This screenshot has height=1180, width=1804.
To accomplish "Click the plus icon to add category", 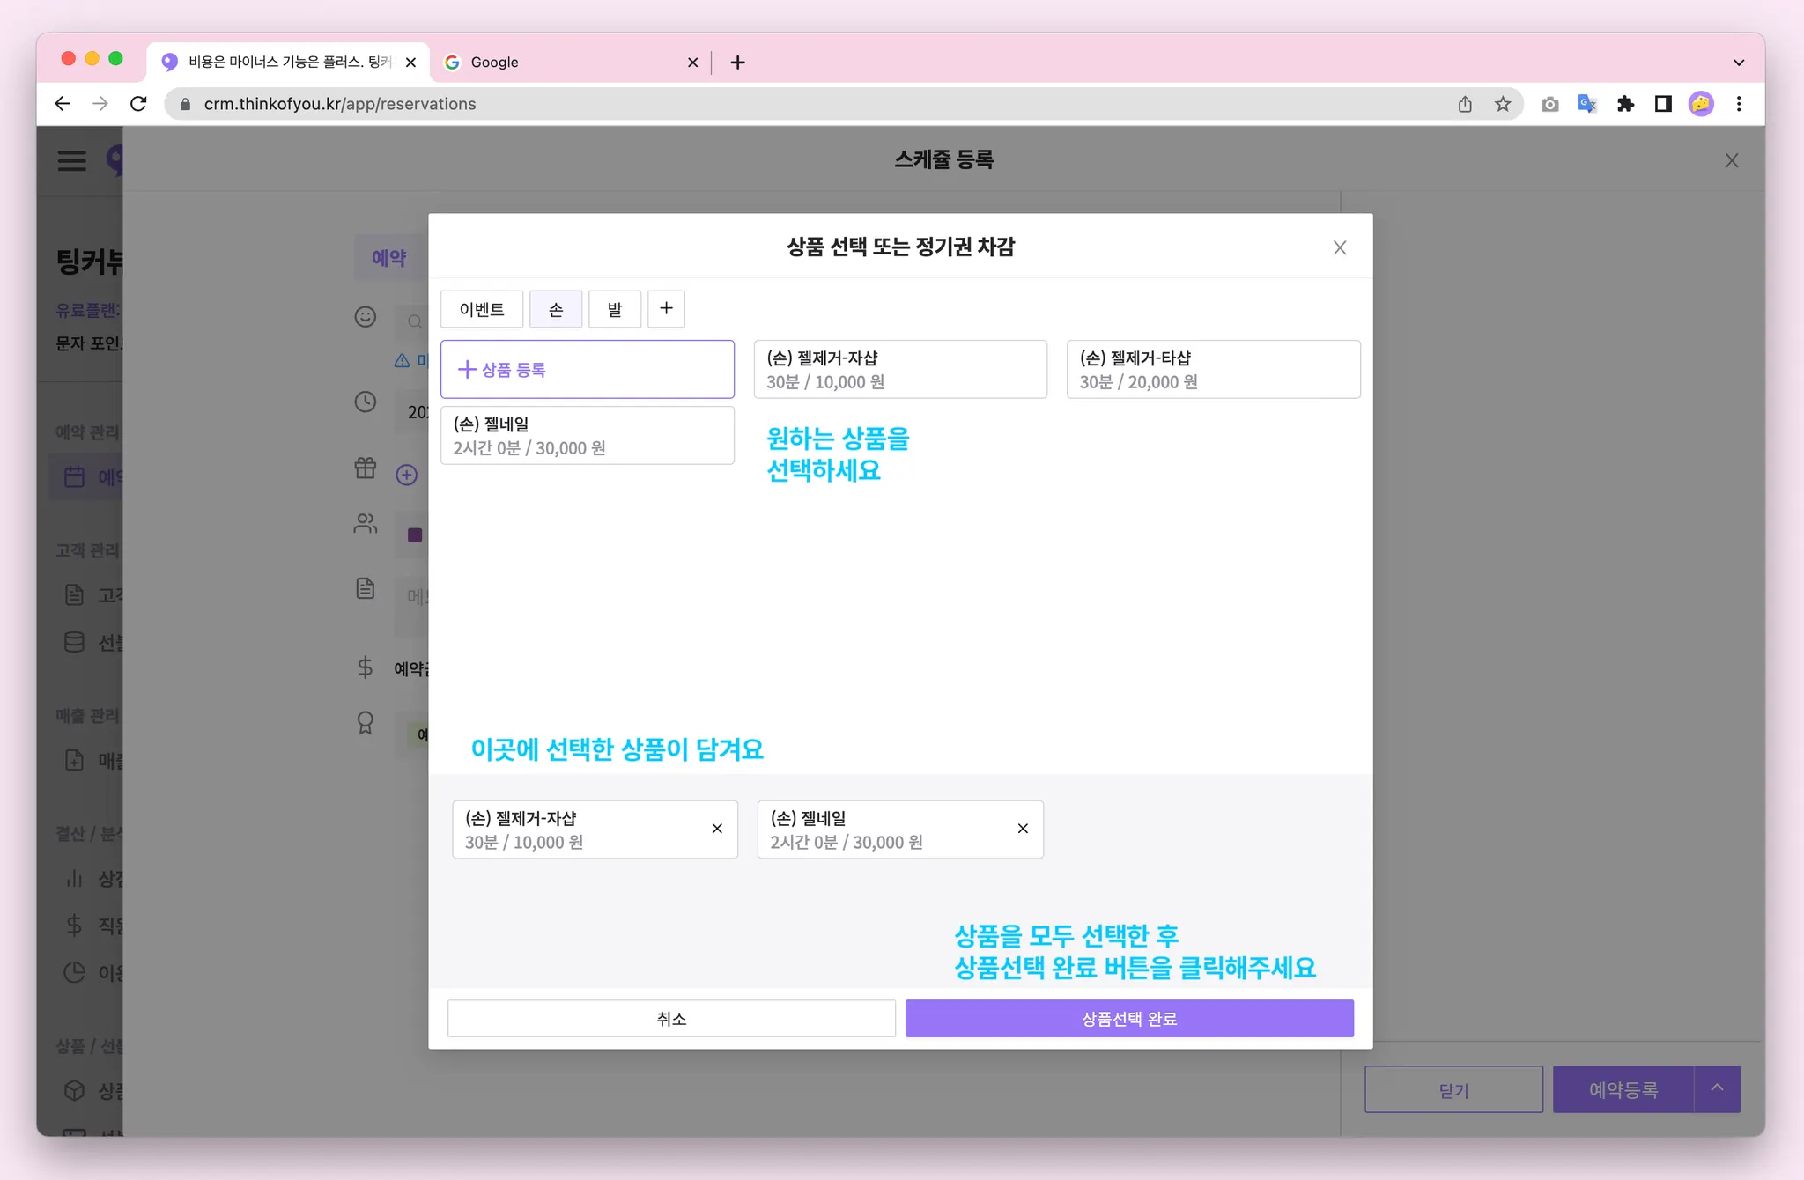I will [666, 309].
